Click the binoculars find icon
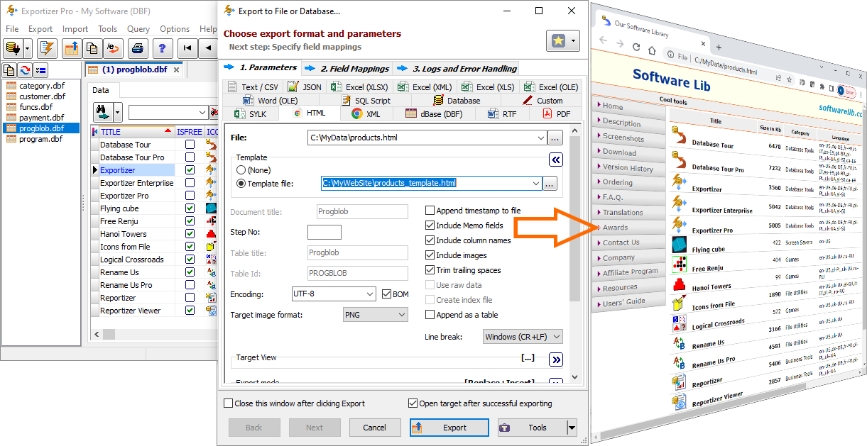867x446 pixels. click(x=103, y=112)
